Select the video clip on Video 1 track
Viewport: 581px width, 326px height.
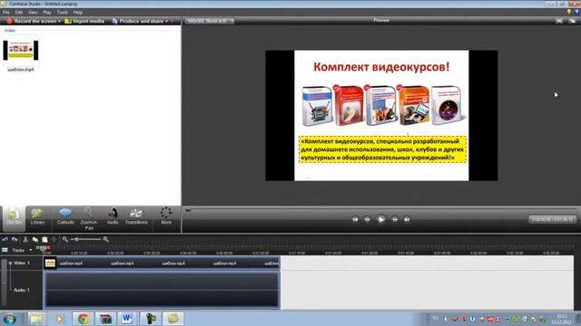click(x=162, y=264)
